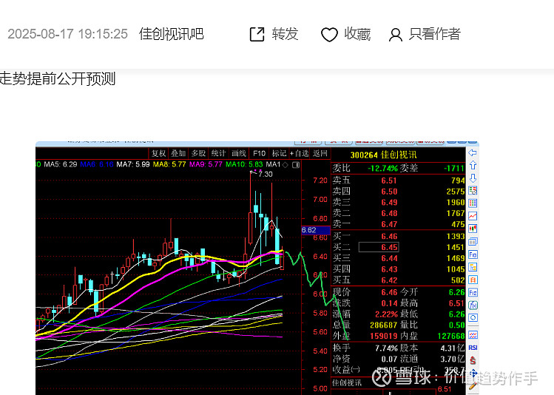Click the 多股 chart toolbar button
Viewport: 554px width, 395px height.
198,153
